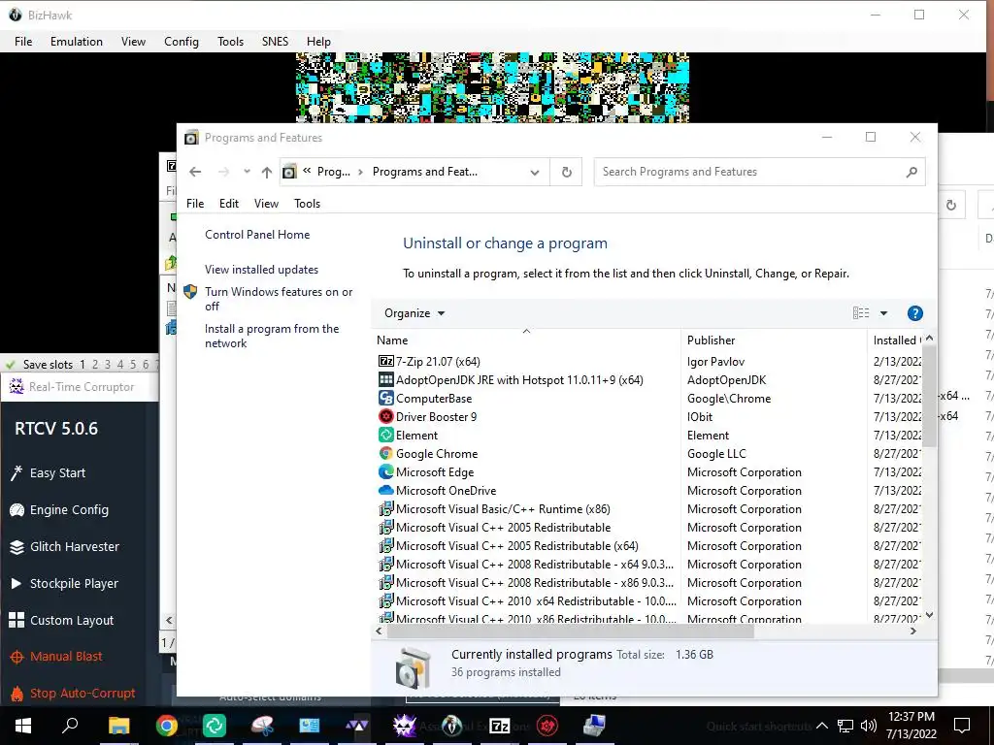Open BizHawk Emulation menu
Viewport: 994px width, 745px height.
tap(77, 41)
